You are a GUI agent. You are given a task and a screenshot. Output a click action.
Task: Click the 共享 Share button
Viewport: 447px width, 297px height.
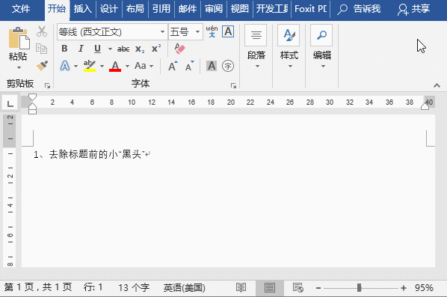pos(413,9)
